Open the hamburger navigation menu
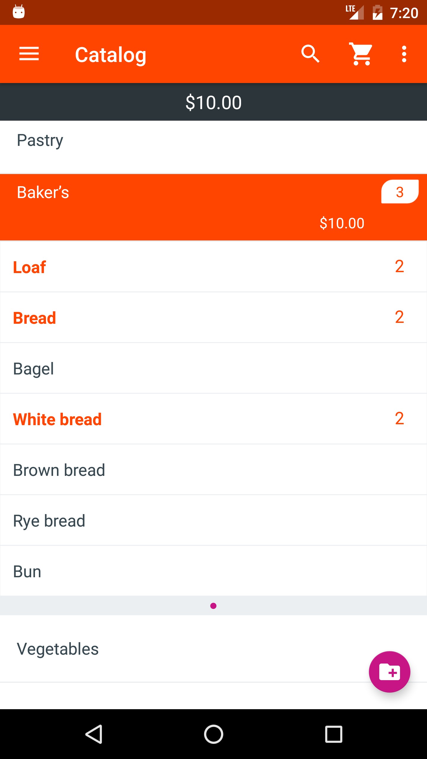The width and height of the screenshot is (427, 759). click(29, 54)
